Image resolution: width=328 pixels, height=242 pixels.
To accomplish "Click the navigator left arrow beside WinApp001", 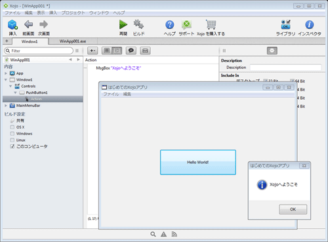I will point(70,60).
